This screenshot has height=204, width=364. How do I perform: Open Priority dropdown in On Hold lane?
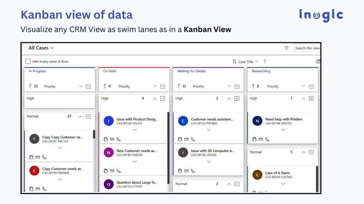pyautogui.click(x=155, y=86)
